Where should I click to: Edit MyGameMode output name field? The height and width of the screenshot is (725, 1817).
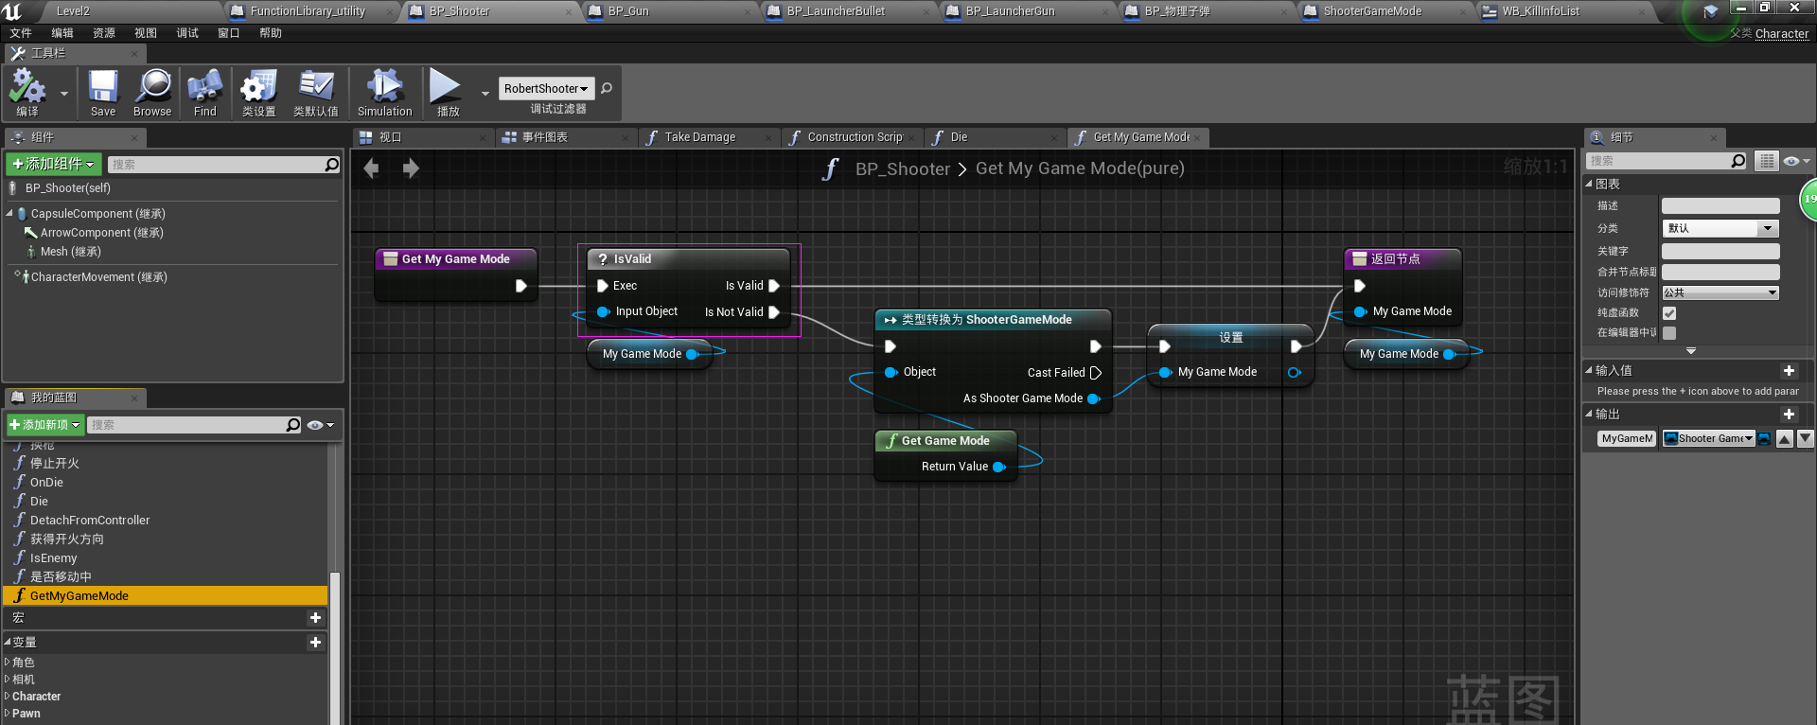[1627, 438]
